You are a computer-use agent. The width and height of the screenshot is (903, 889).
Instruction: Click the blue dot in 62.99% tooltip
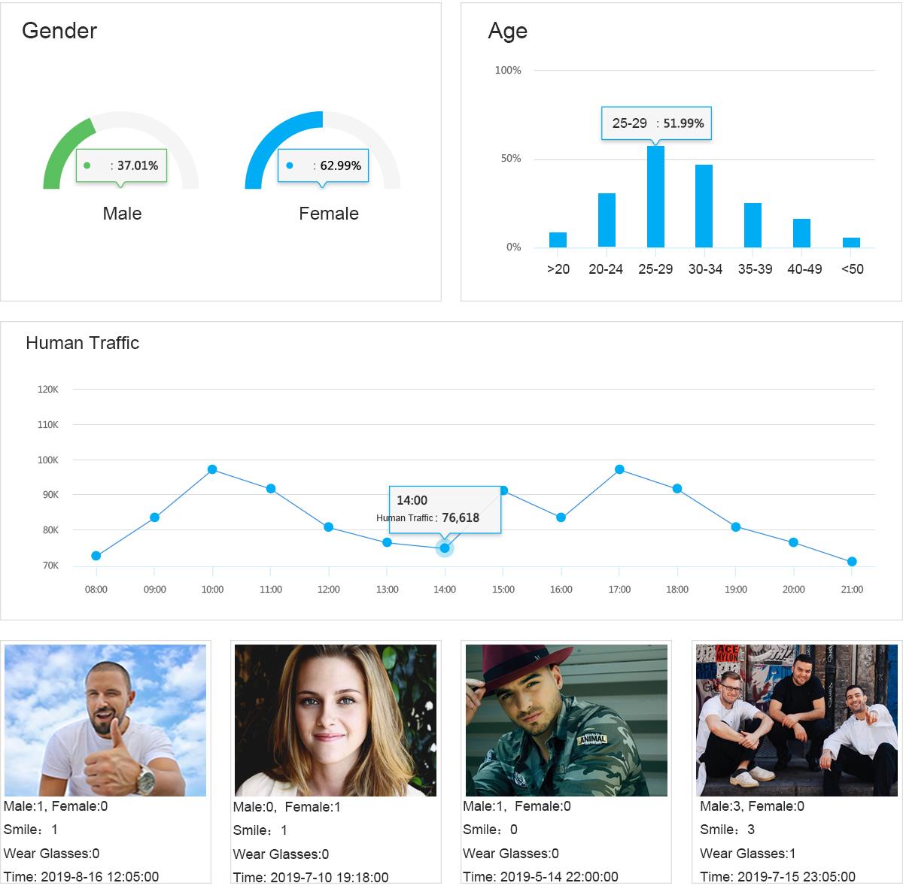(289, 165)
